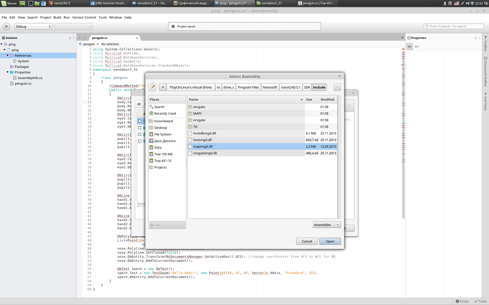Click the Open button in dialog
The width and height of the screenshot is (489, 305).
(330, 241)
